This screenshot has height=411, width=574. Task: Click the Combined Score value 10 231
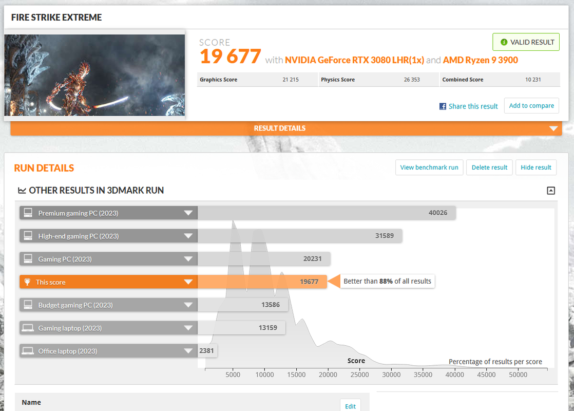coord(533,80)
